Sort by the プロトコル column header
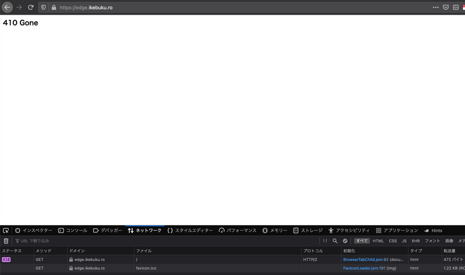 (321, 250)
